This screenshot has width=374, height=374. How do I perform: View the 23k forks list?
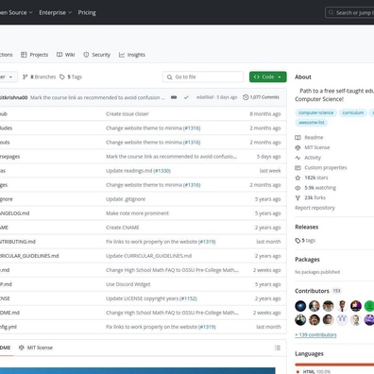314,197
